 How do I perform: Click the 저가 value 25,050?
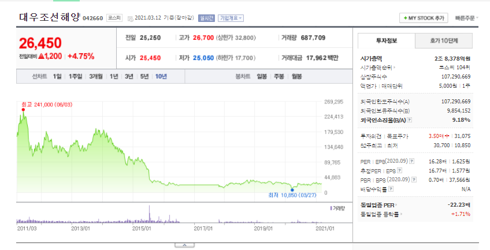coord(203,58)
